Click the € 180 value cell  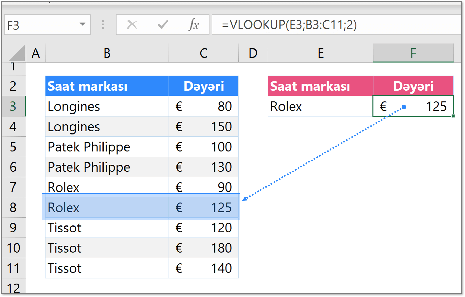(203, 248)
